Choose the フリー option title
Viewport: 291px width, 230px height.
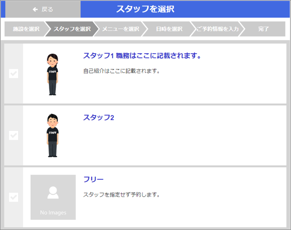(93, 179)
